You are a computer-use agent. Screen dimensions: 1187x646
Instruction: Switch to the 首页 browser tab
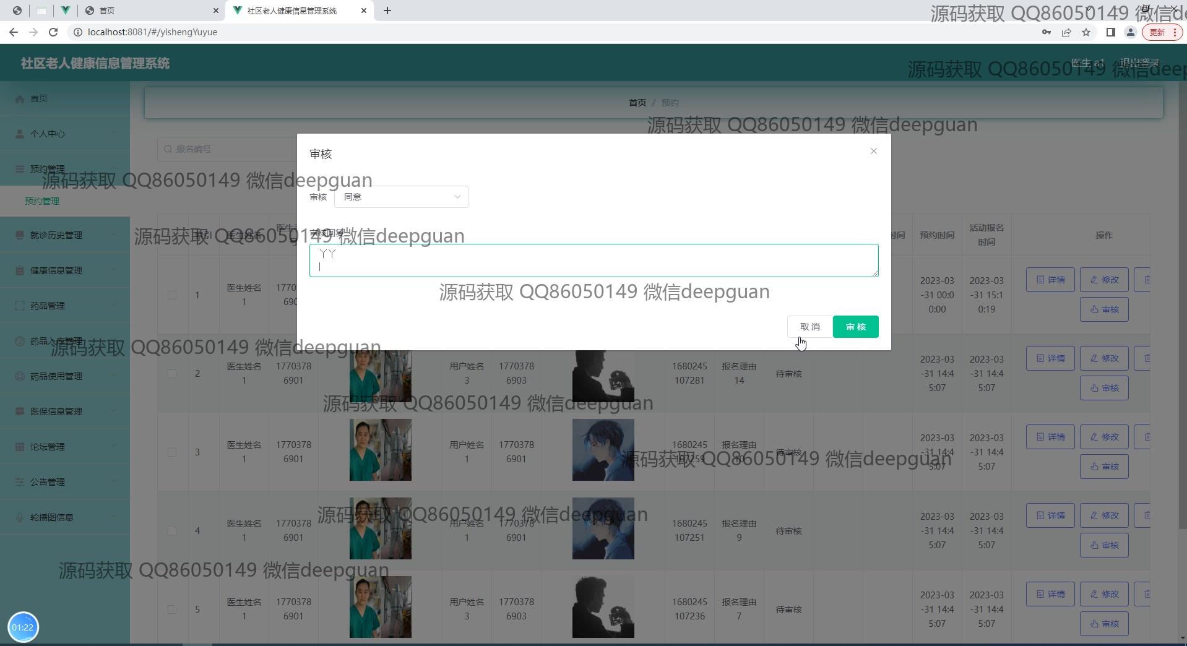(152, 11)
